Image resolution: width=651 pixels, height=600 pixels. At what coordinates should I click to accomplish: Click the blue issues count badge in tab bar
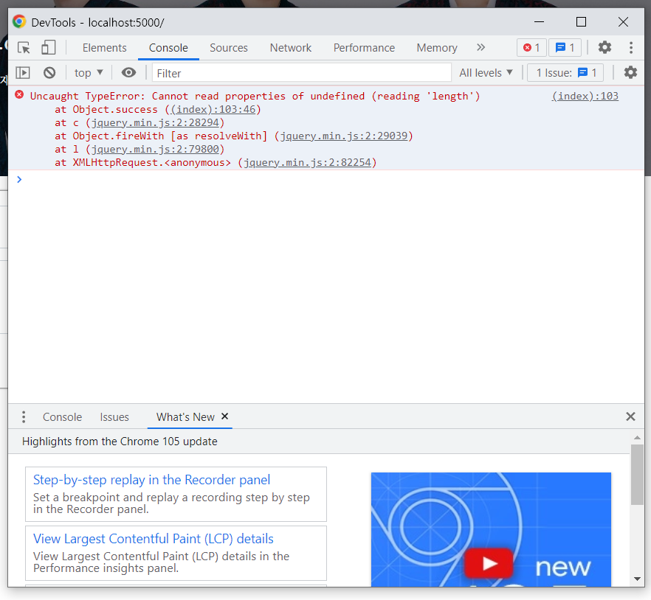tap(565, 48)
